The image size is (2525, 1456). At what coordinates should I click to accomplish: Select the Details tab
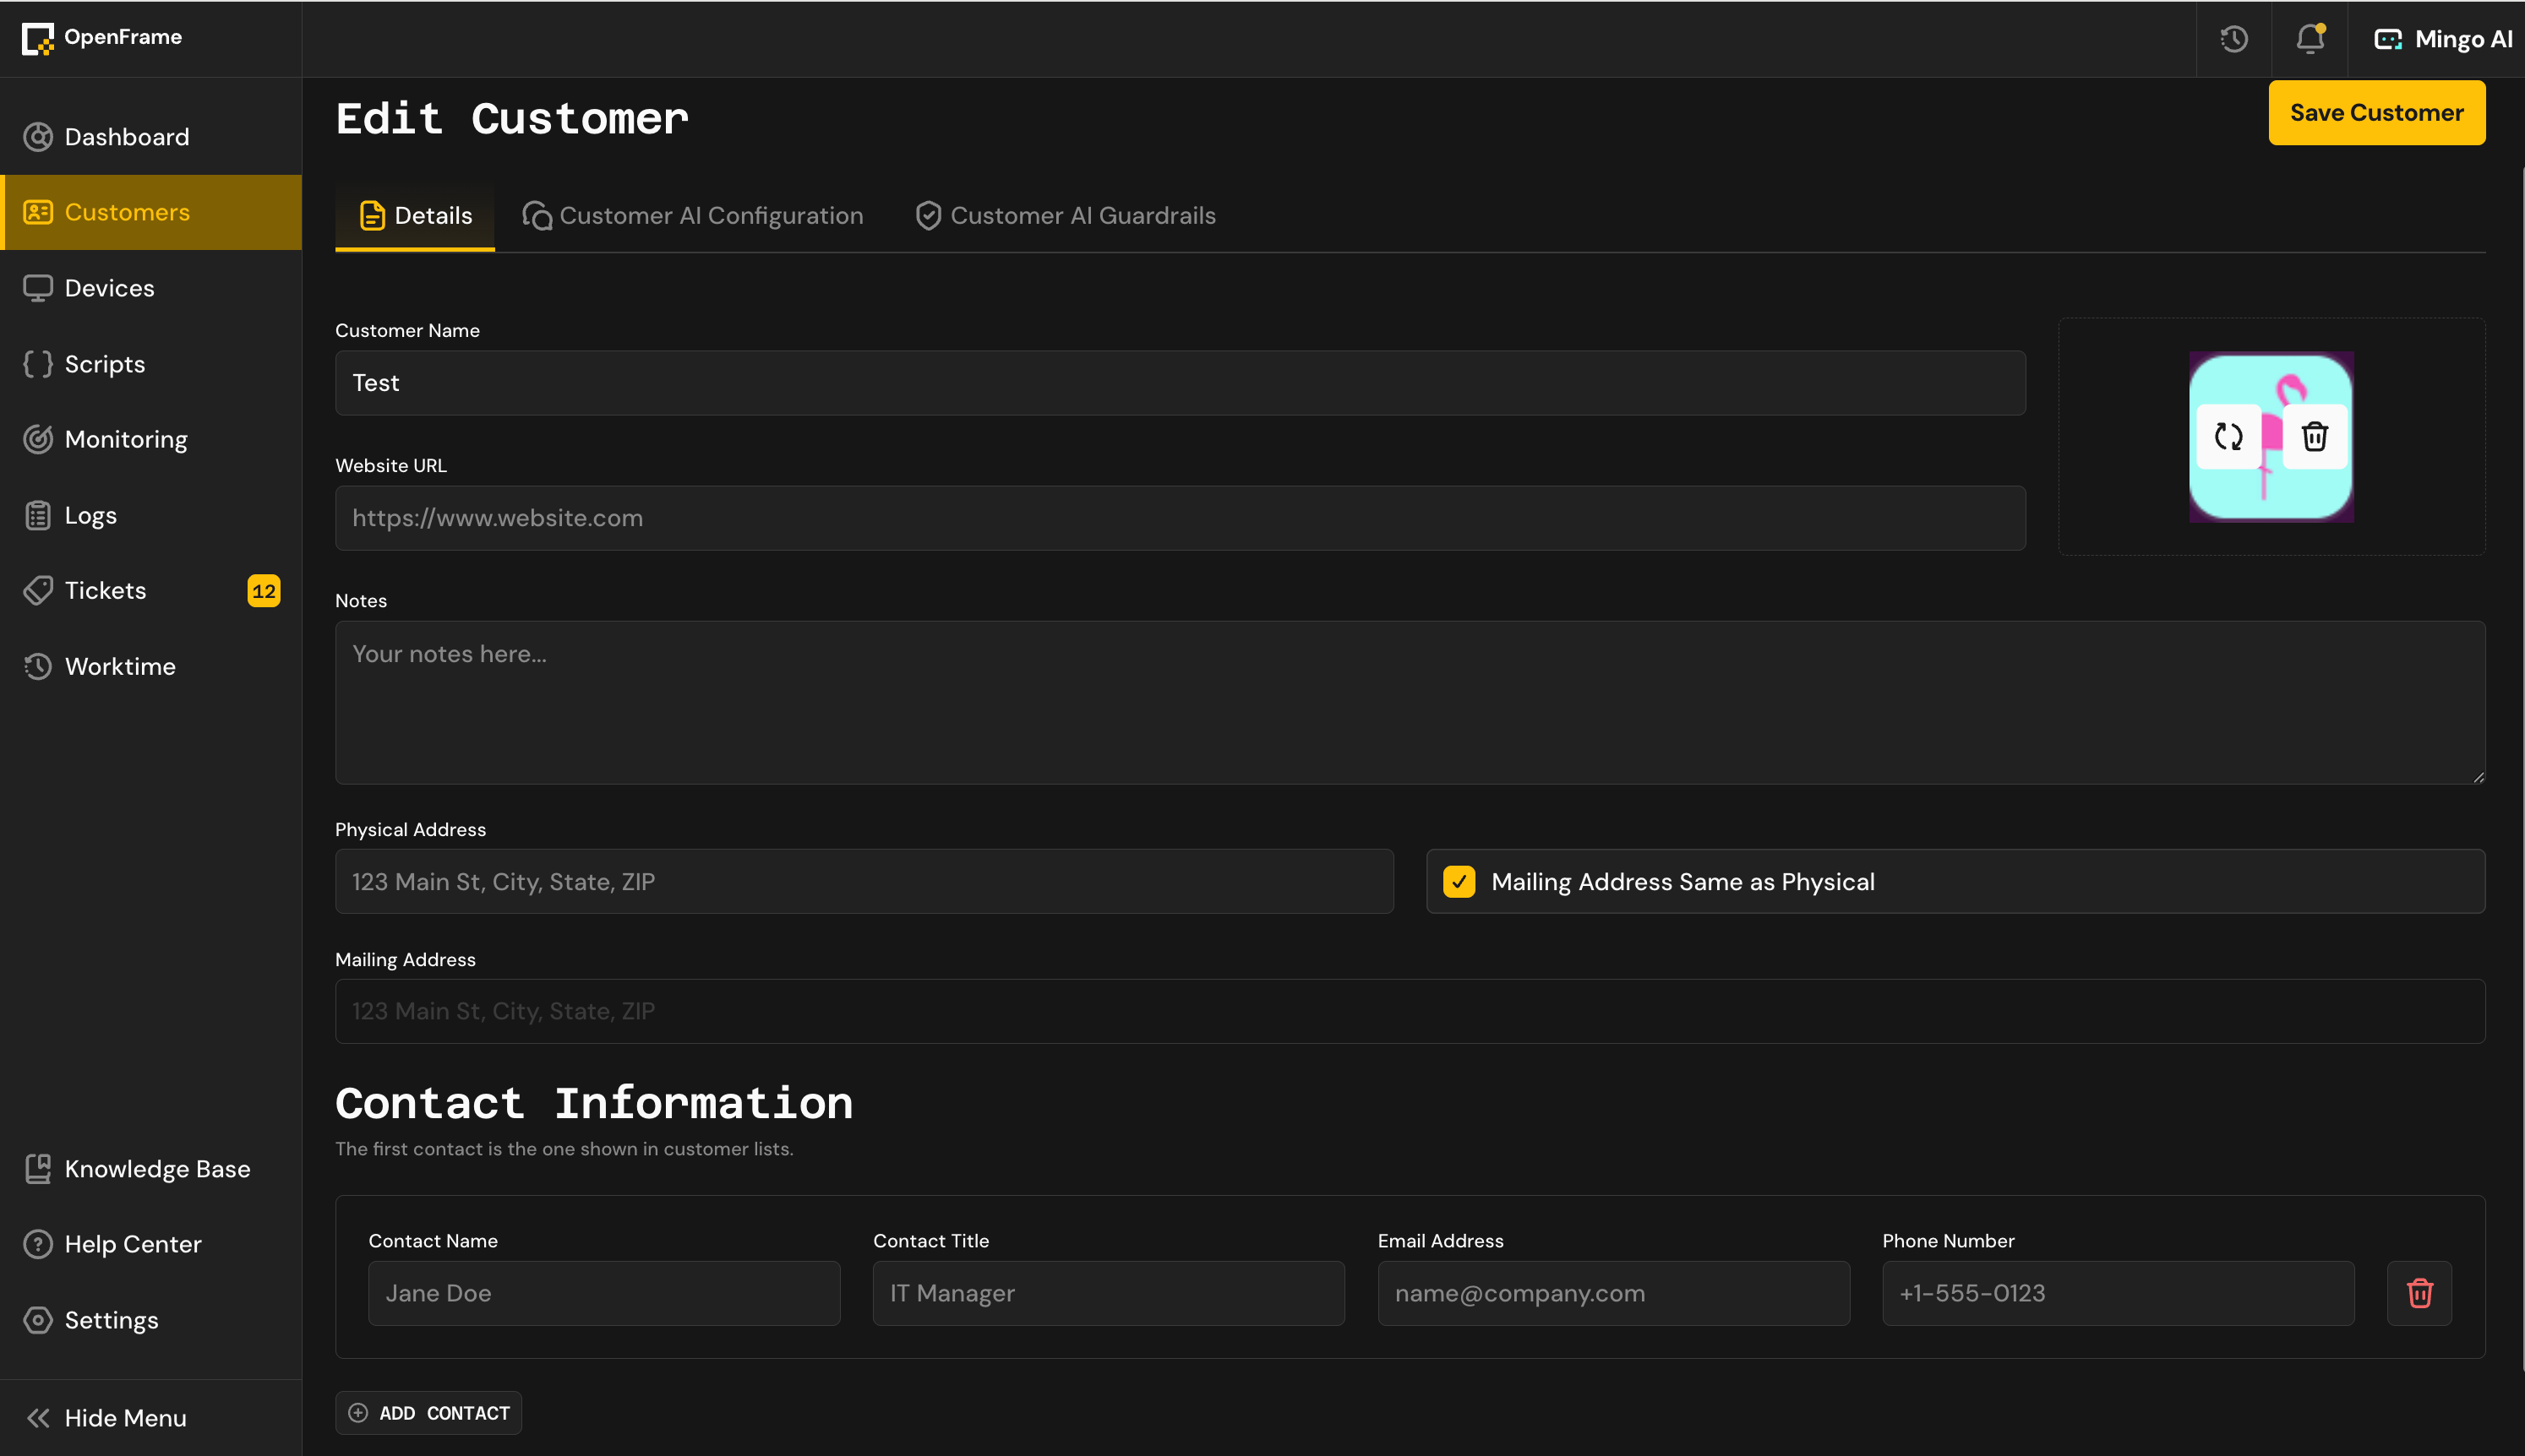point(415,216)
